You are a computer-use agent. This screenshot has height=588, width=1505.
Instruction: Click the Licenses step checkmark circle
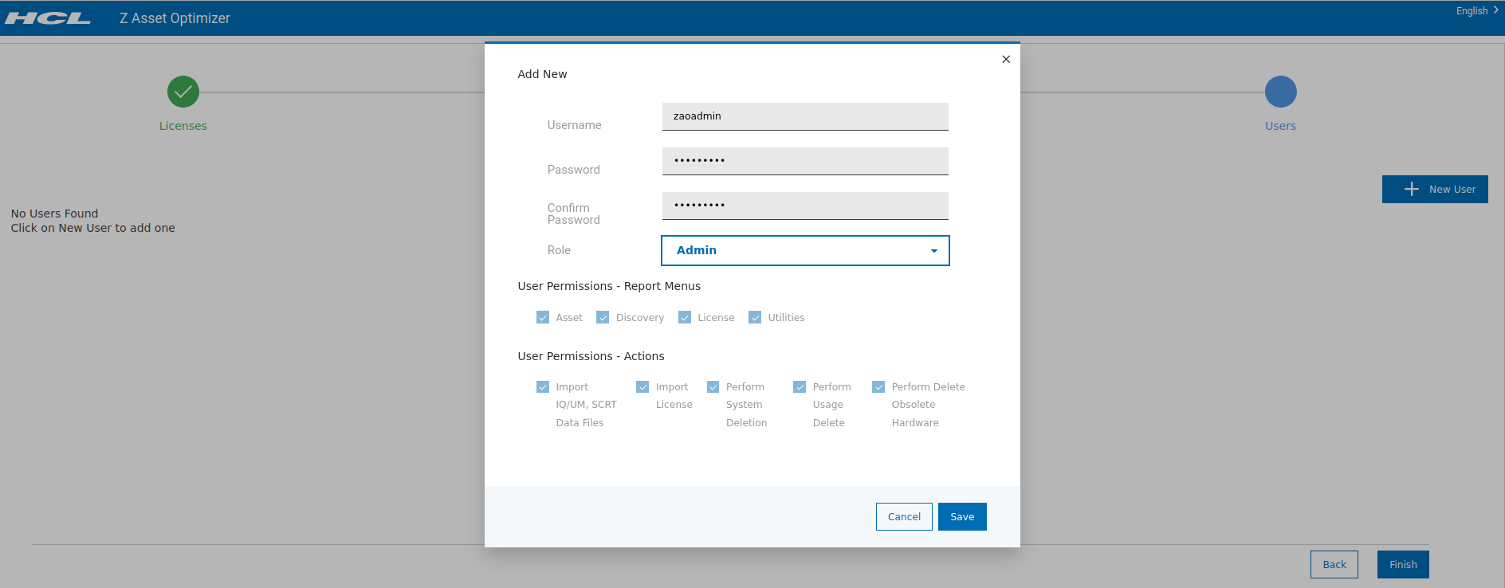tap(183, 92)
